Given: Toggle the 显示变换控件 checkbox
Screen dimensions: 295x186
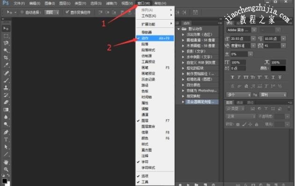Looking at the screenshot, I should (x=67, y=13).
